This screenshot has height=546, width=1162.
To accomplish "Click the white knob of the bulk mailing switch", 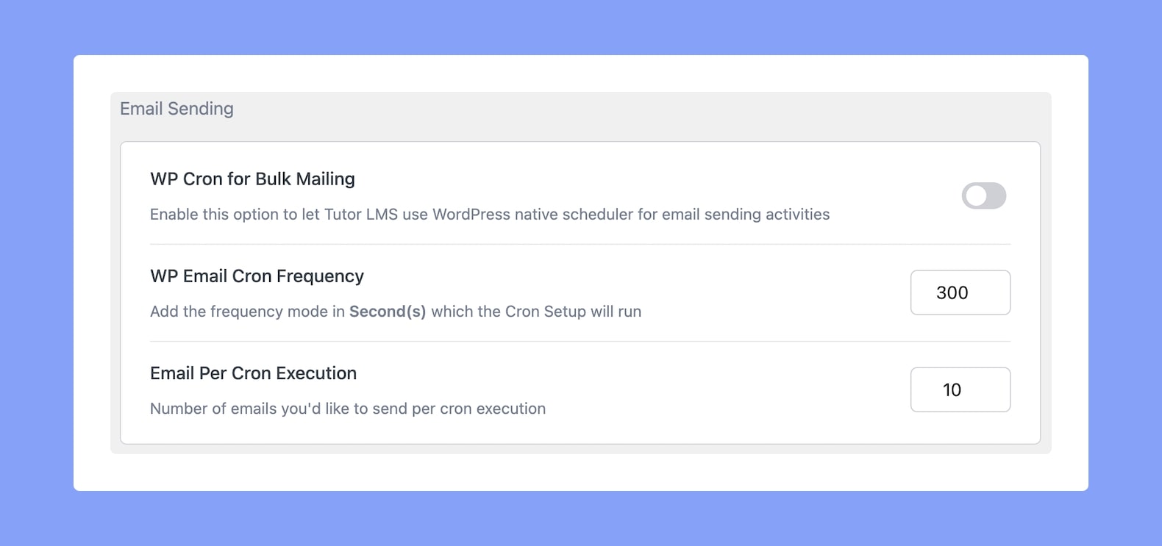I will [x=976, y=195].
